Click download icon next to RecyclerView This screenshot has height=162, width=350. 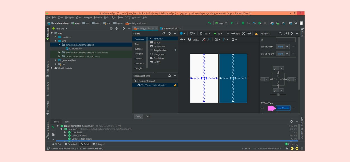pos(176,50)
